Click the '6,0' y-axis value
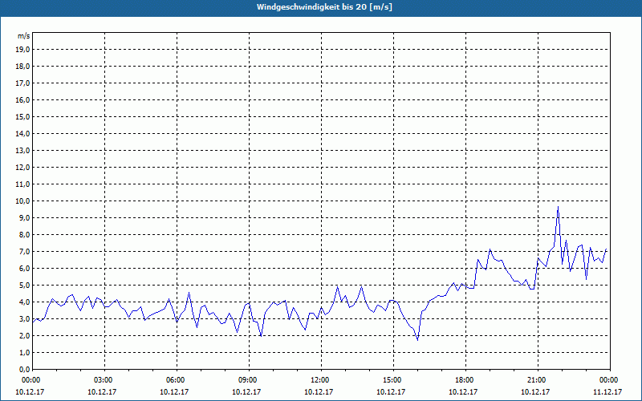642x401 pixels. (25, 269)
